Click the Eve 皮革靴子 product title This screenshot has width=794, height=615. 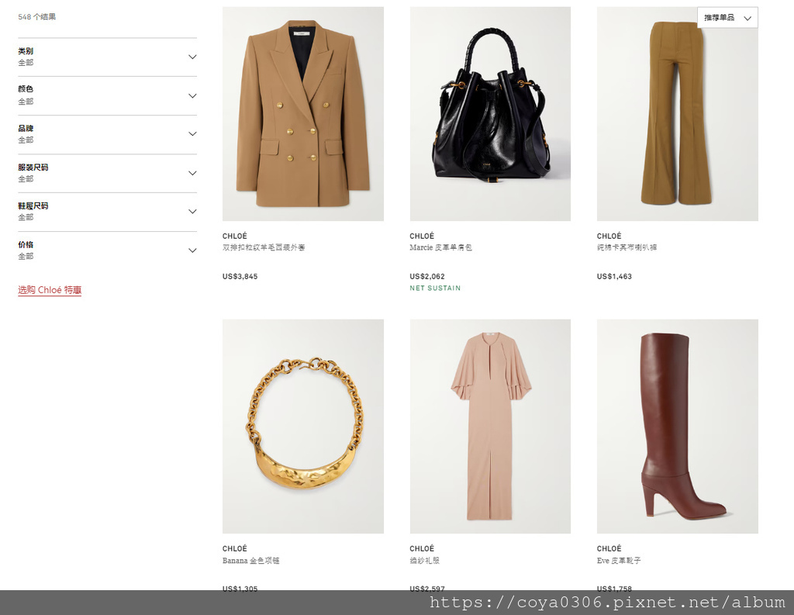click(x=619, y=560)
